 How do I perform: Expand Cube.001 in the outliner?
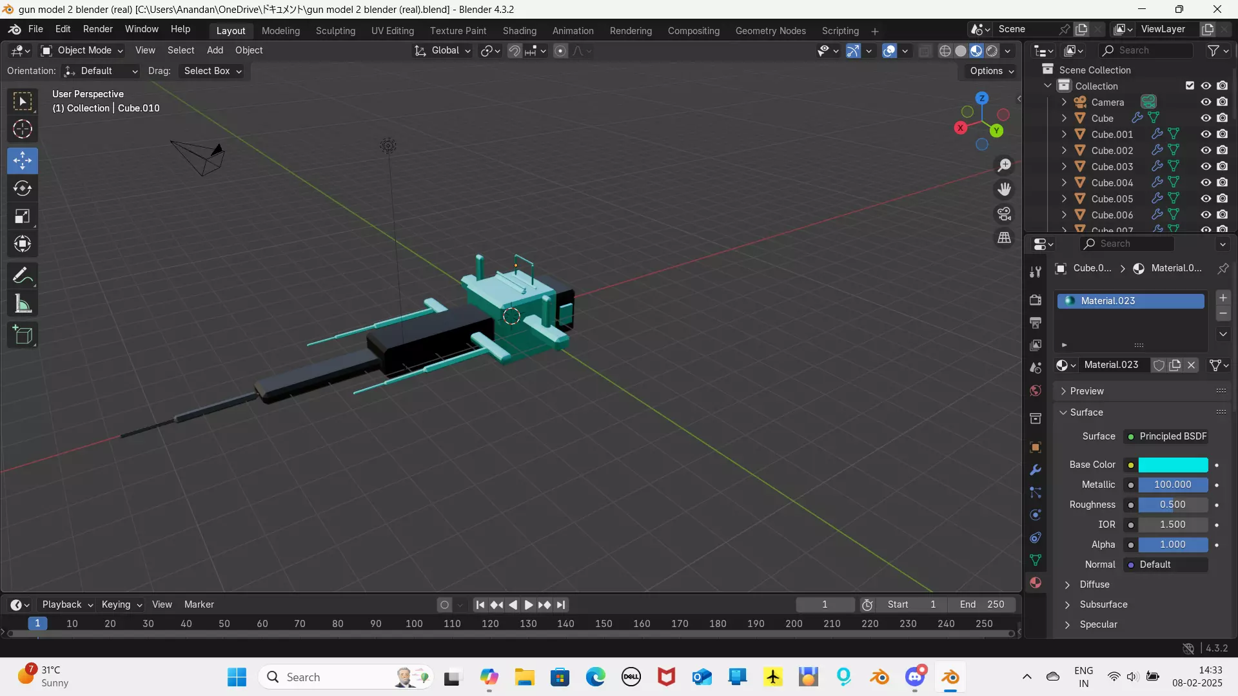click(1064, 134)
